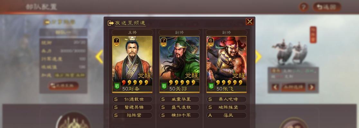Viewport: 359px width, 128px height.
Task: Close the team detail popup
Action: (x=250, y=22)
